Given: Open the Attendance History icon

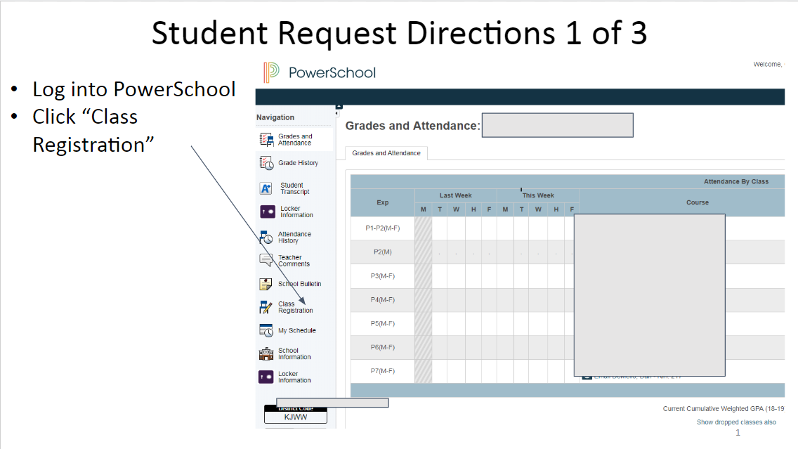Looking at the screenshot, I should [266, 237].
